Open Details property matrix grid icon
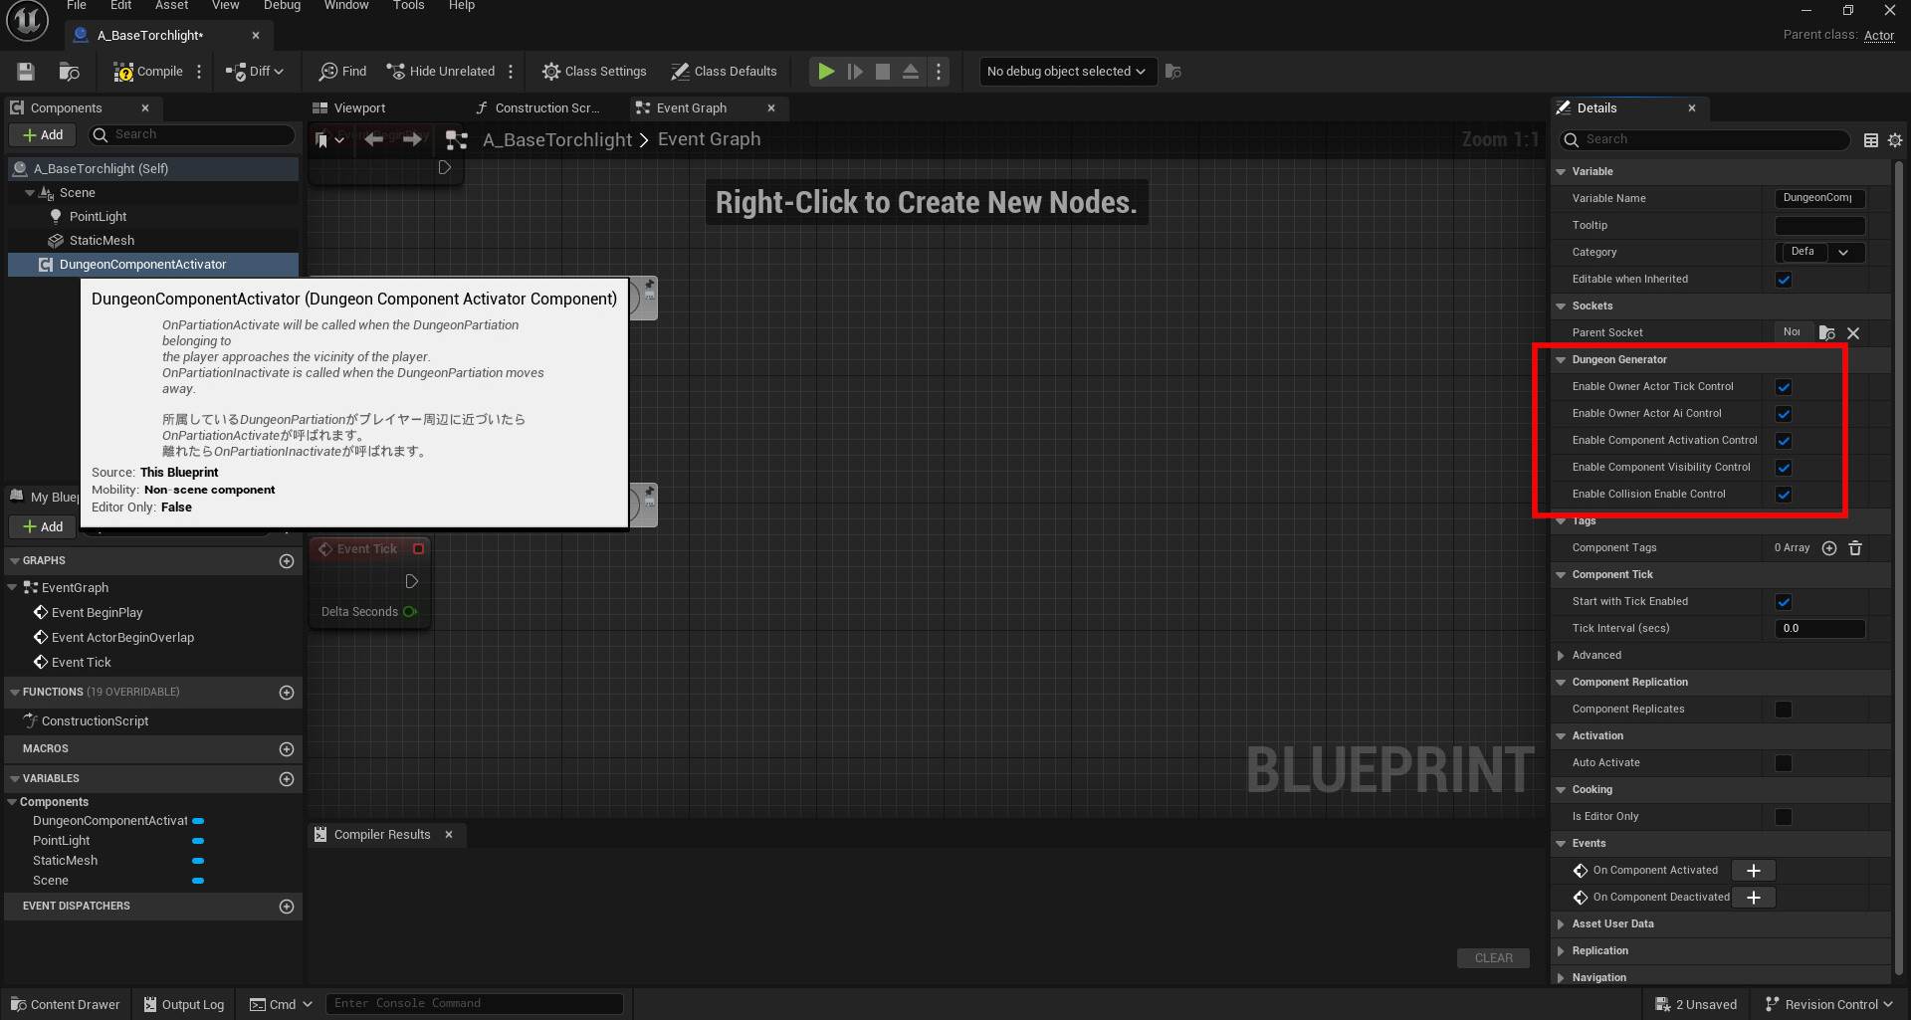1911x1020 pixels. (1871, 140)
